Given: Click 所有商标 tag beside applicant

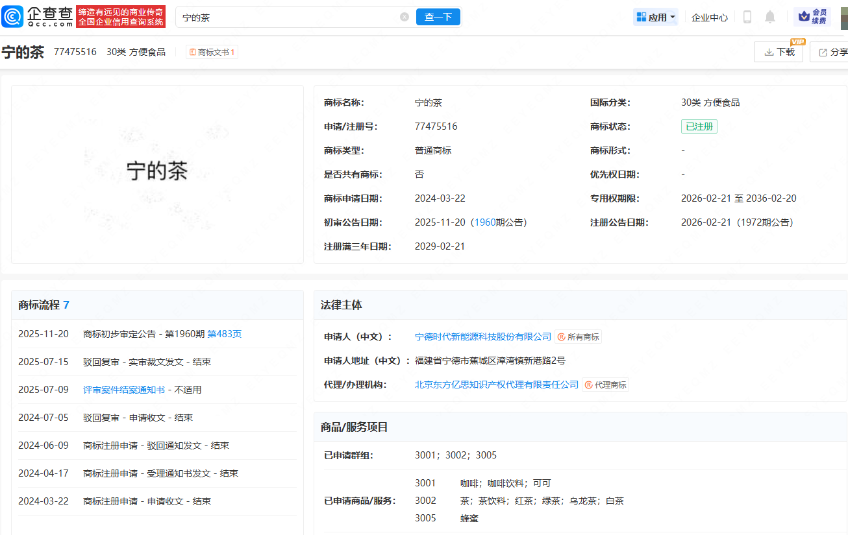Looking at the screenshot, I should (x=579, y=337).
